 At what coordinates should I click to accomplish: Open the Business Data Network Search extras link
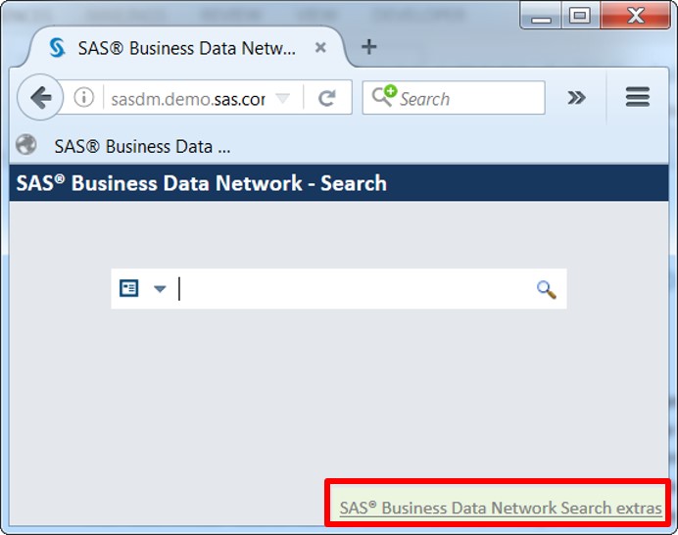[x=501, y=509]
